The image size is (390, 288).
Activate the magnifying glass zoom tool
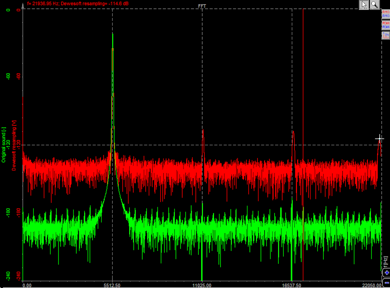[x=374, y=5]
